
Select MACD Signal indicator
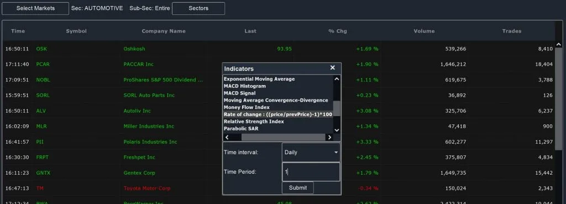tap(240, 93)
